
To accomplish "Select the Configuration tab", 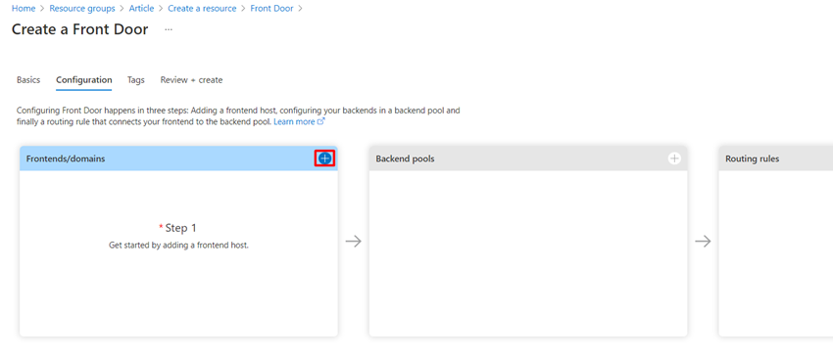I will coord(84,80).
